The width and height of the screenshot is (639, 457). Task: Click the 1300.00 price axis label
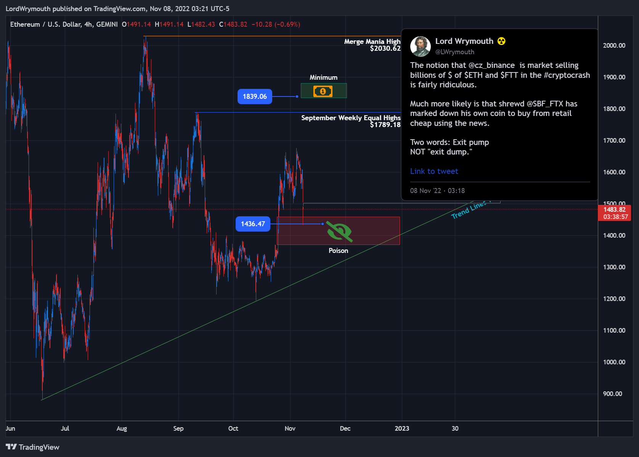(x=614, y=267)
